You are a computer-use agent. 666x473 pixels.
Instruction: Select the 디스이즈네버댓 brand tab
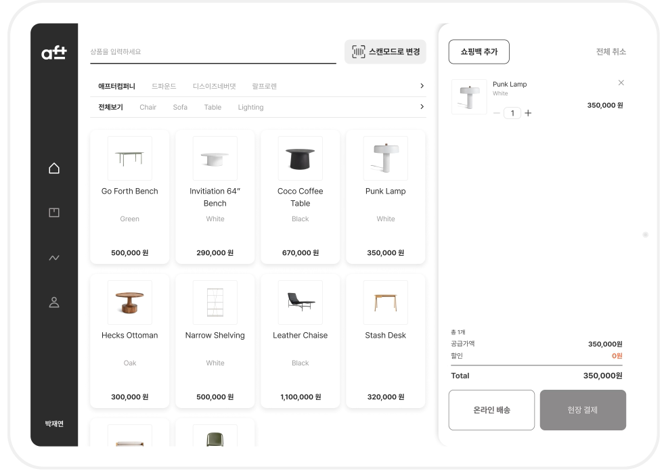214,86
